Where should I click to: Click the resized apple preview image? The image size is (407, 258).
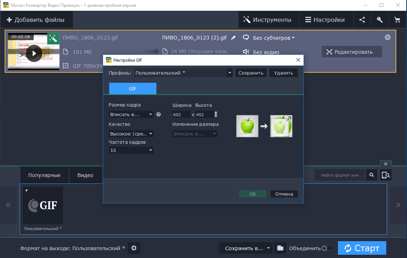pyautogui.click(x=281, y=126)
